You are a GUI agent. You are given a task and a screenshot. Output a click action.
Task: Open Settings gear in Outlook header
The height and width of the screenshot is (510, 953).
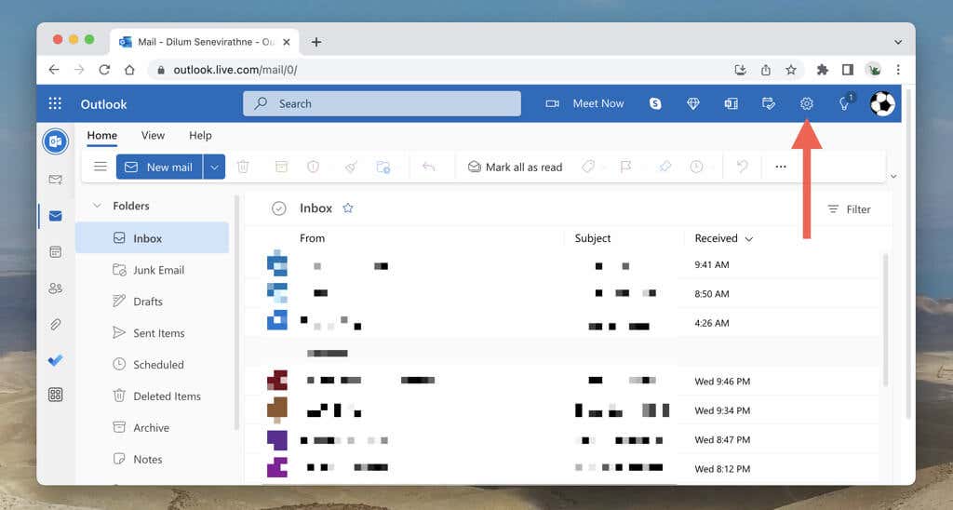[x=807, y=104]
